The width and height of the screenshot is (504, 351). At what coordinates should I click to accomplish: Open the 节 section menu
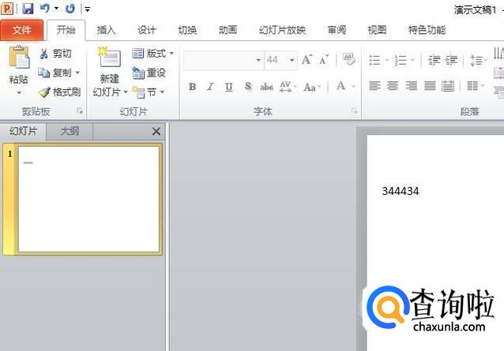[149, 92]
